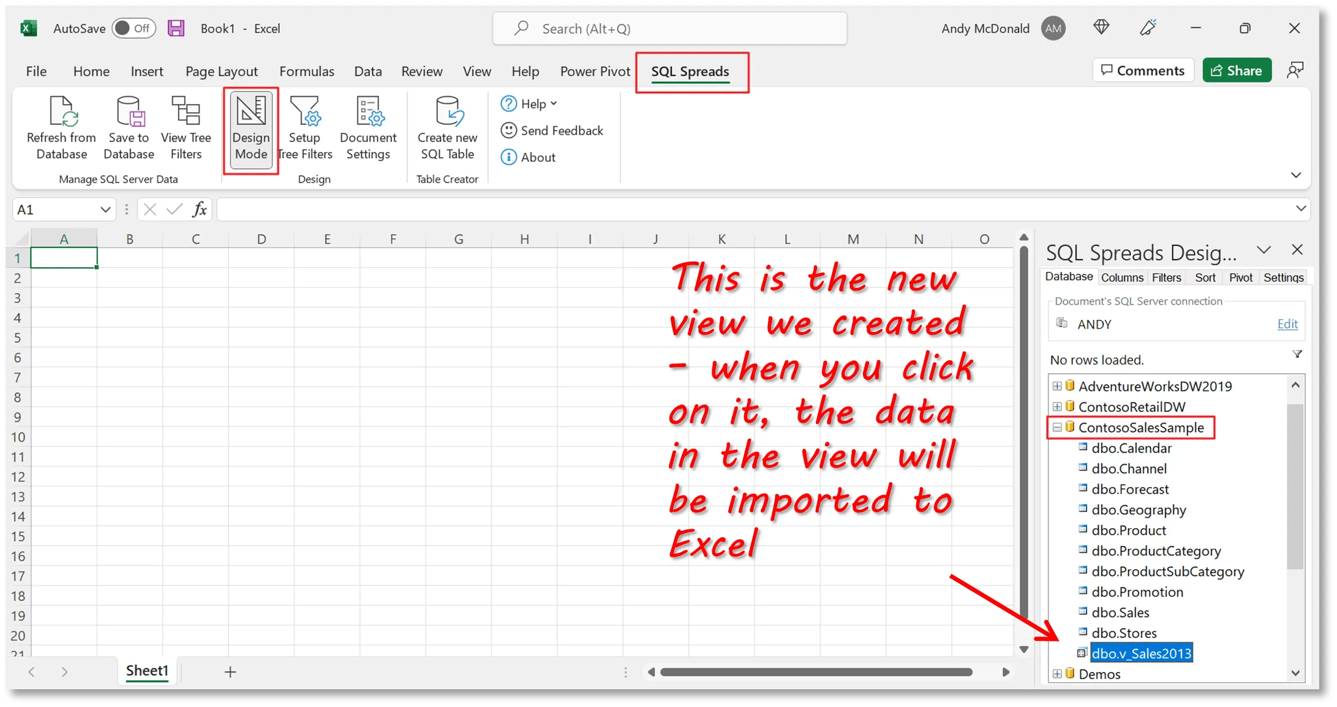Switch to the Formulas ribbon tab

pyautogui.click(x=307, y=72)
